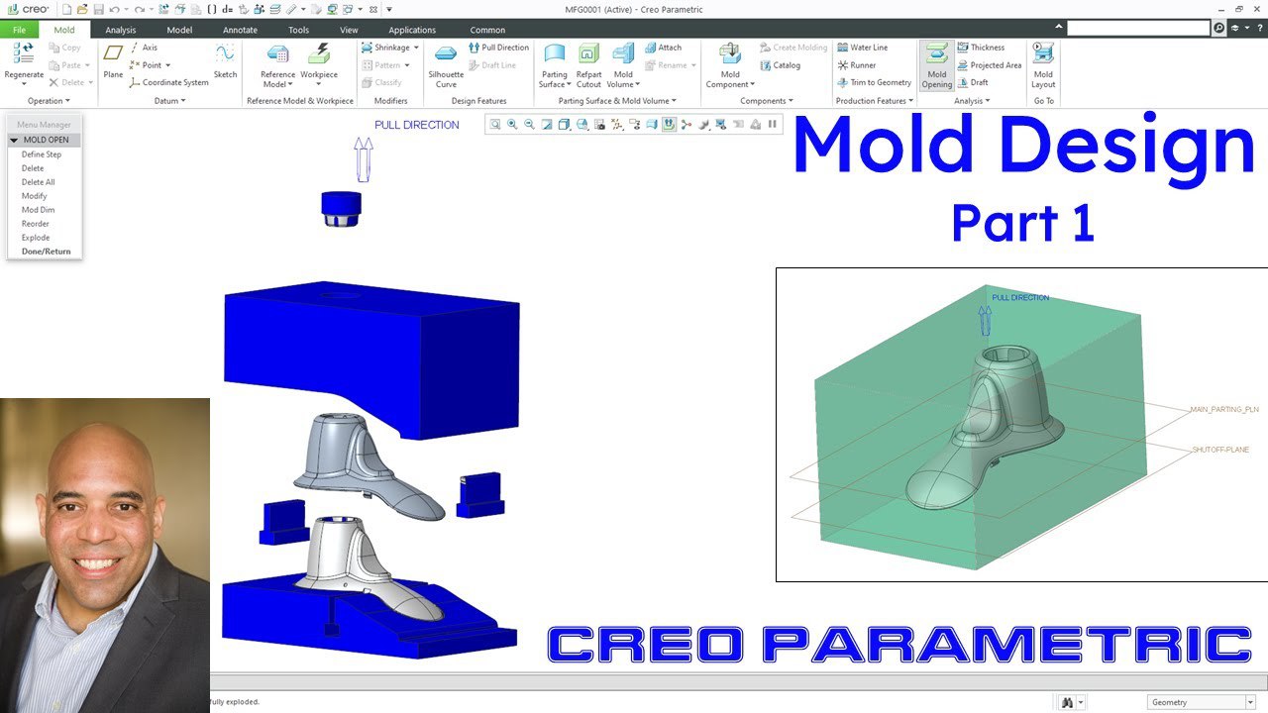Open the Shrinkage dropdown arrow
Screen dimensions: 1268x713
coord(416,48)
